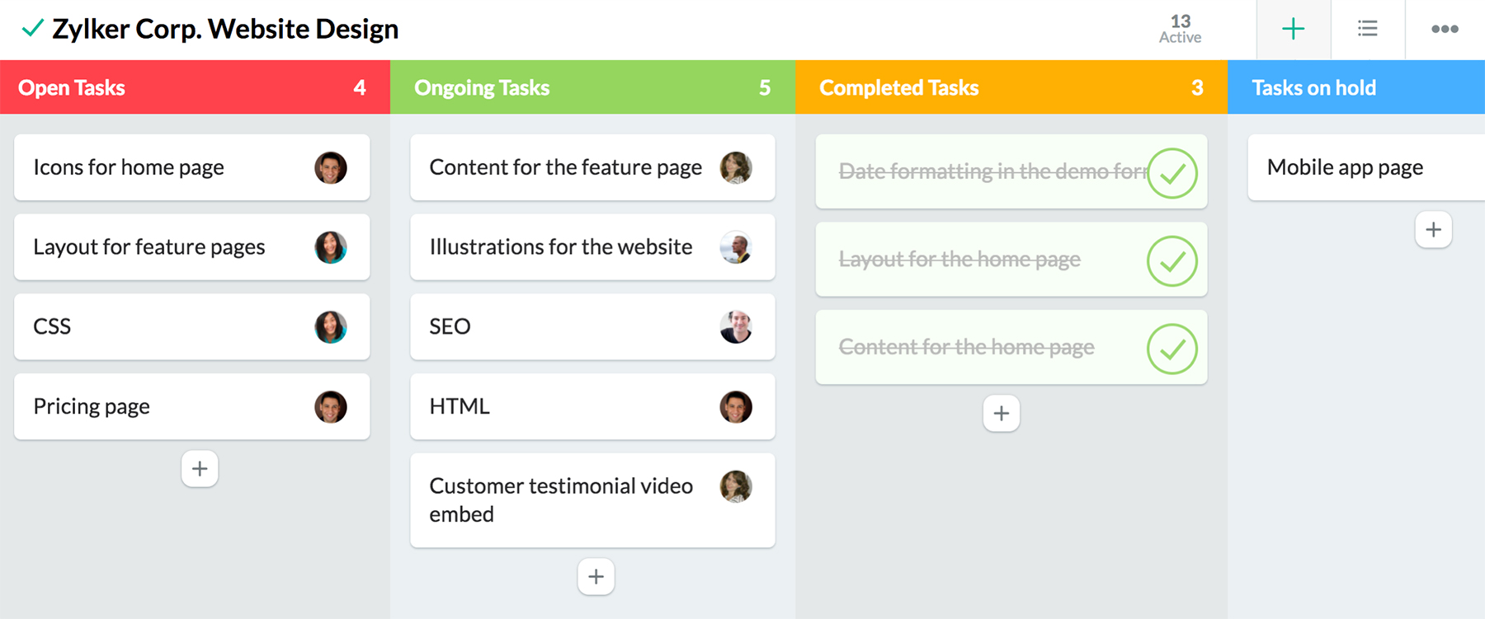
Task: Open the Mobile app page card
Action: (1353, 168)
